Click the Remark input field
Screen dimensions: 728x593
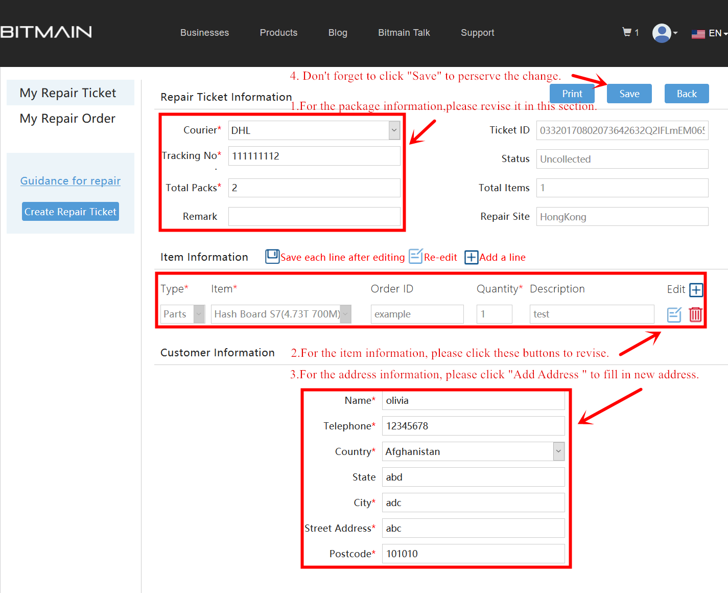[x=314, y=216]
